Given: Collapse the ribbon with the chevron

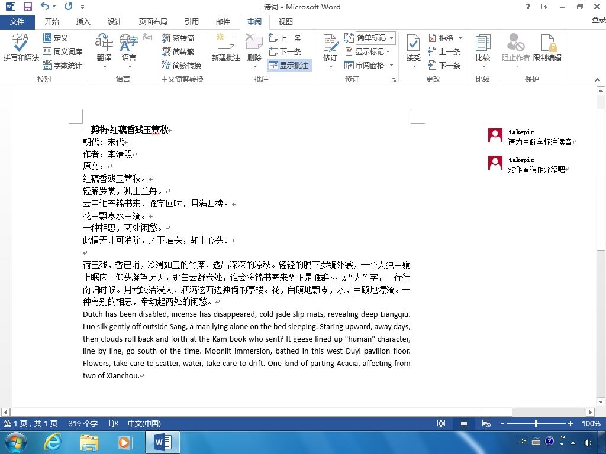Looking at the screenshot, I should tap(597, 80).
